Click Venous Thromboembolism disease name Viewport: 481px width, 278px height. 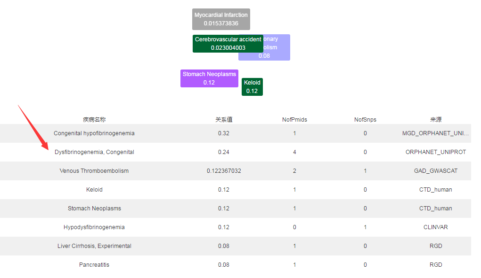tap(94, 171)
